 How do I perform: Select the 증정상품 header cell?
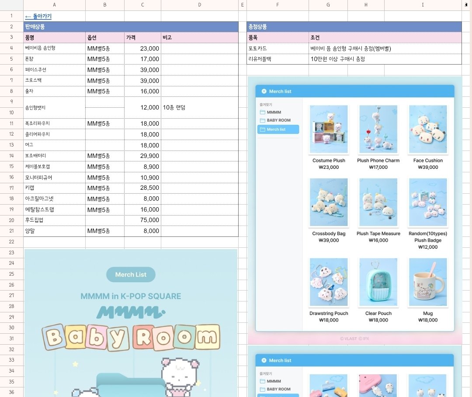pos(354,27)
